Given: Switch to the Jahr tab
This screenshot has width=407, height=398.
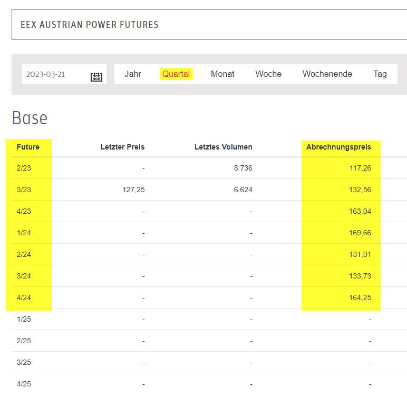Looking at the screenshot, I should pos(133,74).
